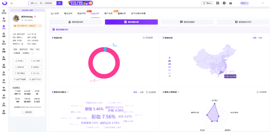Expand the collapsed sidebar chevron handle
270x132 pixels.
(8, 70)
